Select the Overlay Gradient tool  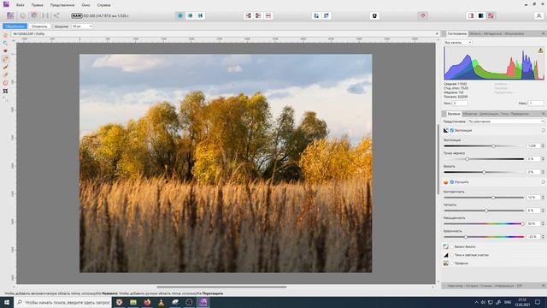5,83
